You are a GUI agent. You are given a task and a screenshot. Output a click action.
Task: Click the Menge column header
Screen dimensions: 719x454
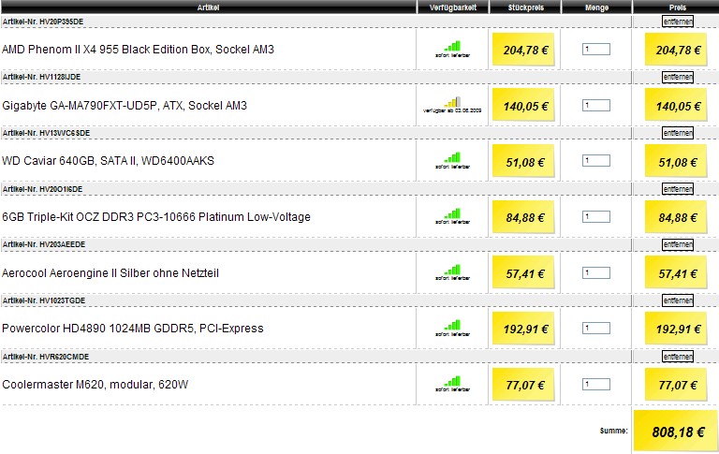tap(596, 7)
